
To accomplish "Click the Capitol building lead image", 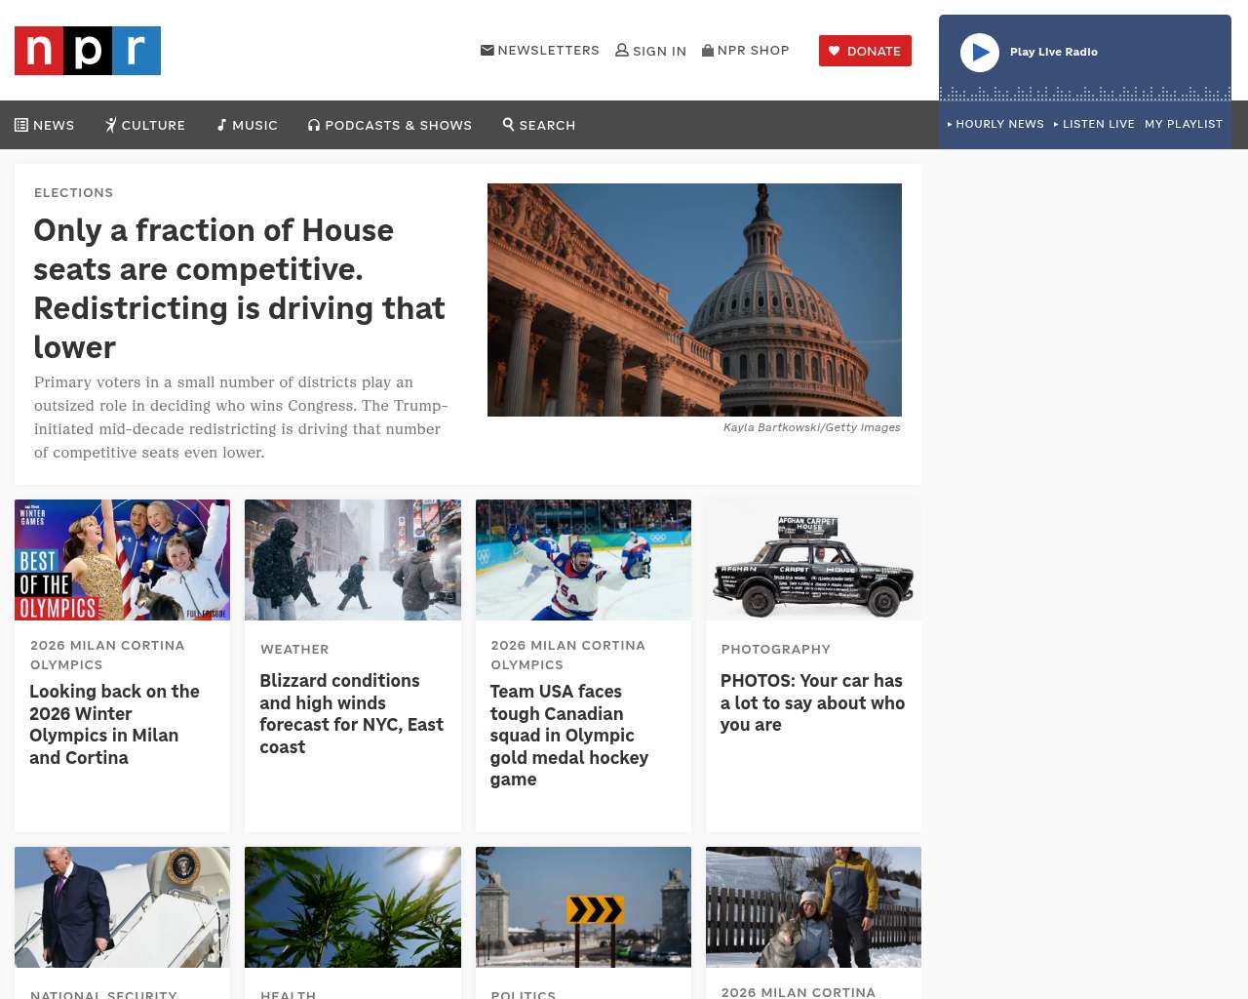I will [694, 300].
